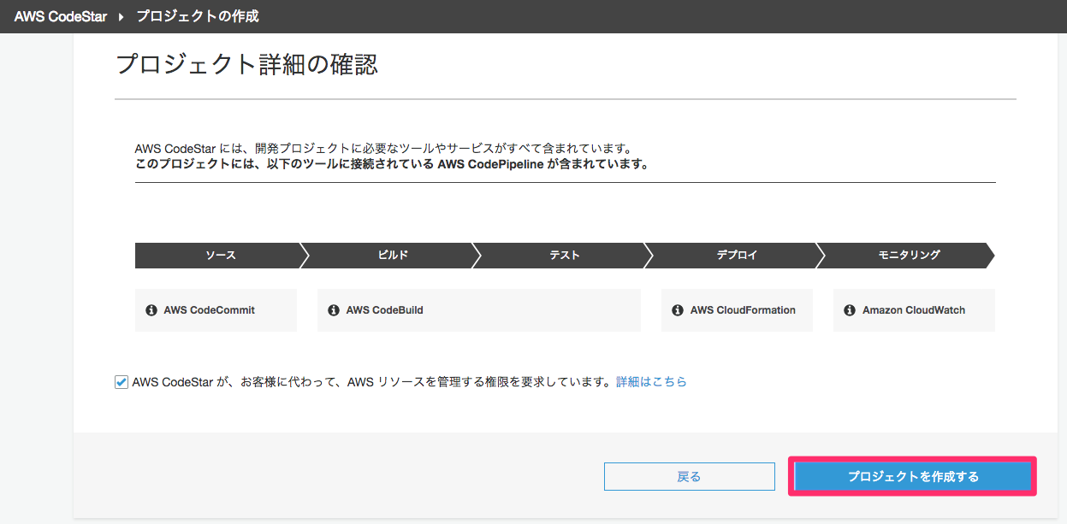The width and height of the screenshot is (1067, 524).
Task: Click the info icon beside AWS CodeBuild
Action: tap(334, 310)
